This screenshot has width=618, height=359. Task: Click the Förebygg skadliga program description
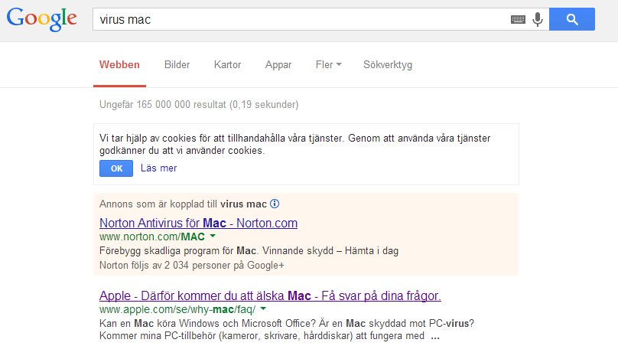click(x=249, y=251)
